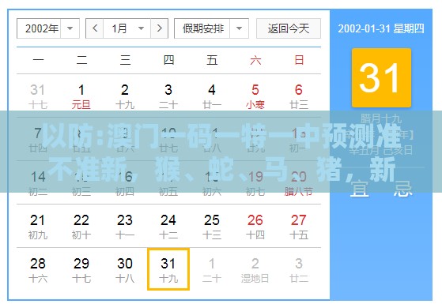Click the 忌 label in side panel
442x304 pixels.
click(x=402, y=189)
